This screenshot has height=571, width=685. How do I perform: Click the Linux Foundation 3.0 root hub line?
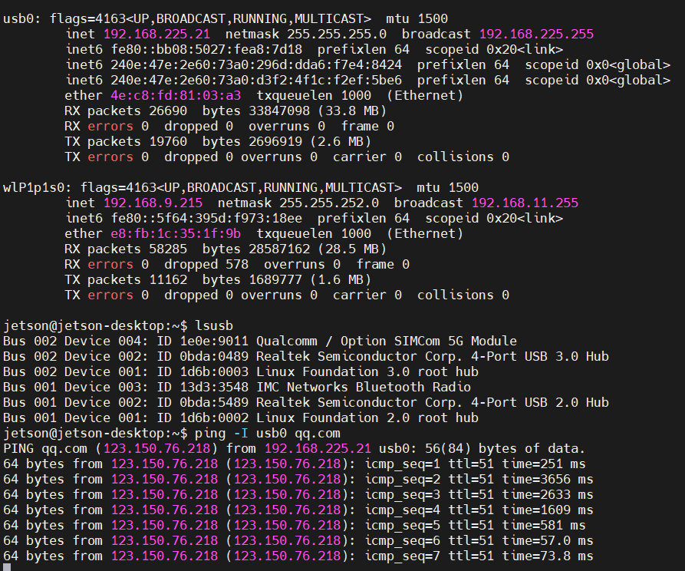241,371
